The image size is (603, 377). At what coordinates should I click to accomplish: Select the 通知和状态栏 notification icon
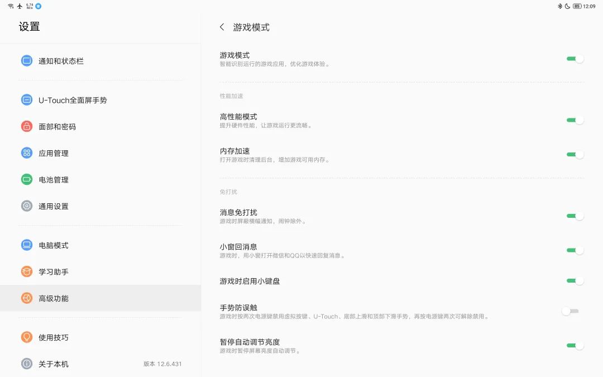(26, 60)
